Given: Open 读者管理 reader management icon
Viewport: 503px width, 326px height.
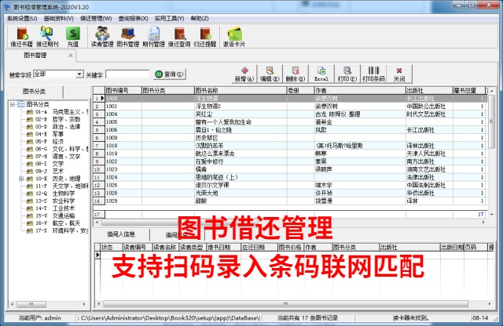Looking at the screenshot, I should click(x=102, y=38).
